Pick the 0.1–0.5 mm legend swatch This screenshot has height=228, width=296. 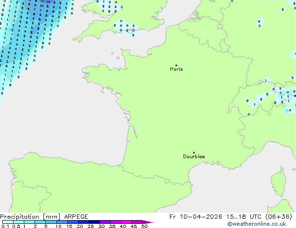tap(8, 222)
